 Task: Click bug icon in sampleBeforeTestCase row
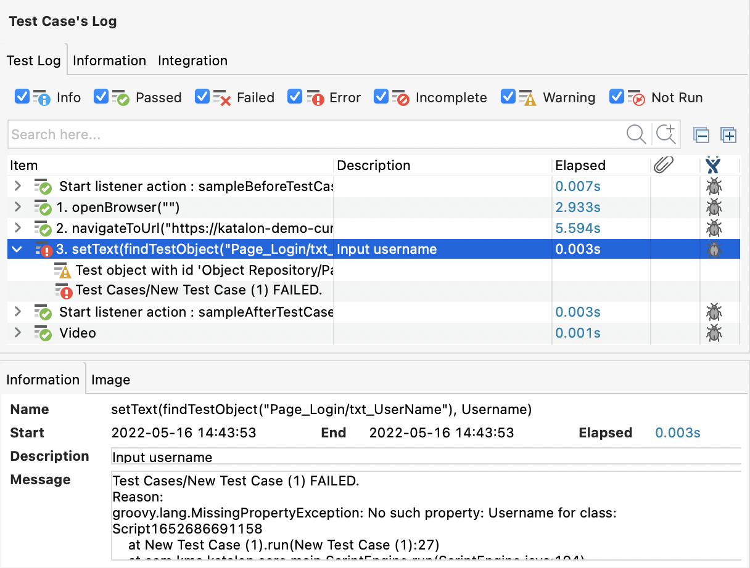(714, 186)
